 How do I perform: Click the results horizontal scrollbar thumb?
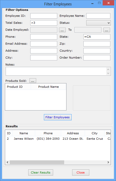click(x=37, y=162)
